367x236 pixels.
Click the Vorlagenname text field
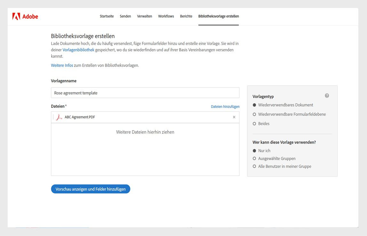[145, 93]
